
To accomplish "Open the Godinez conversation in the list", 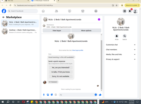I will 20,31.
